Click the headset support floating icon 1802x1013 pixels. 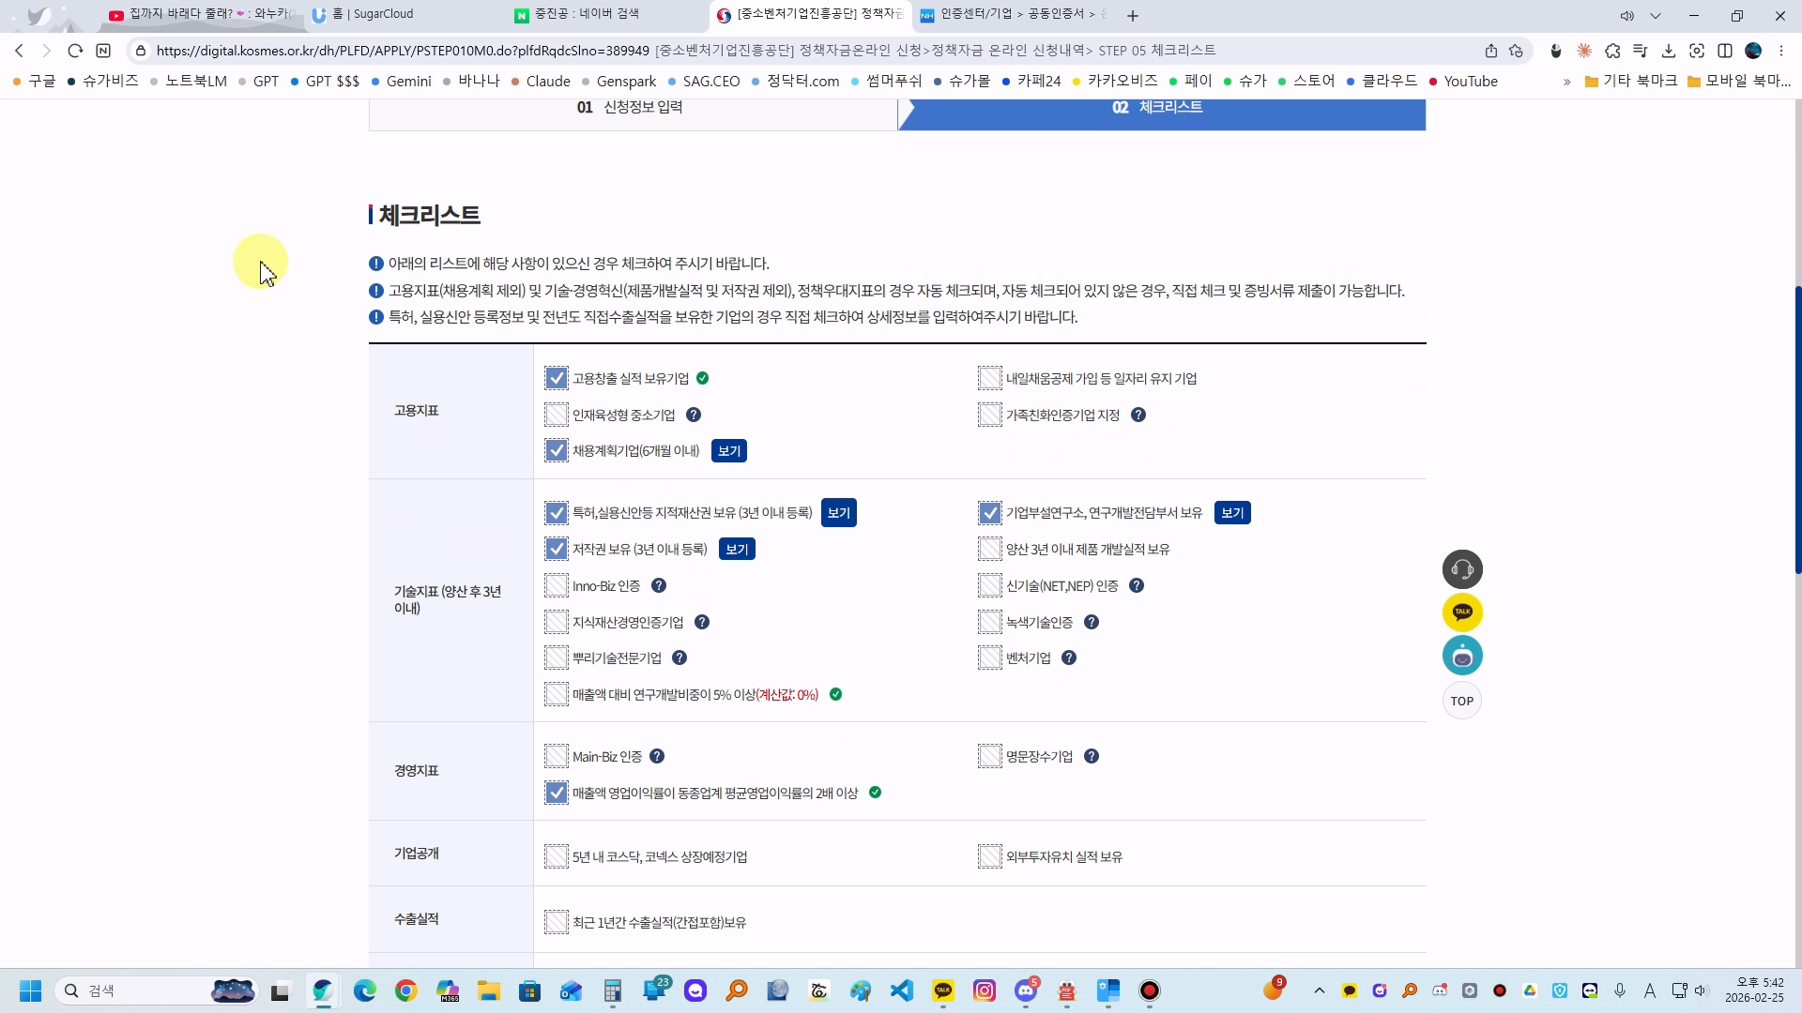[1462, 569]
